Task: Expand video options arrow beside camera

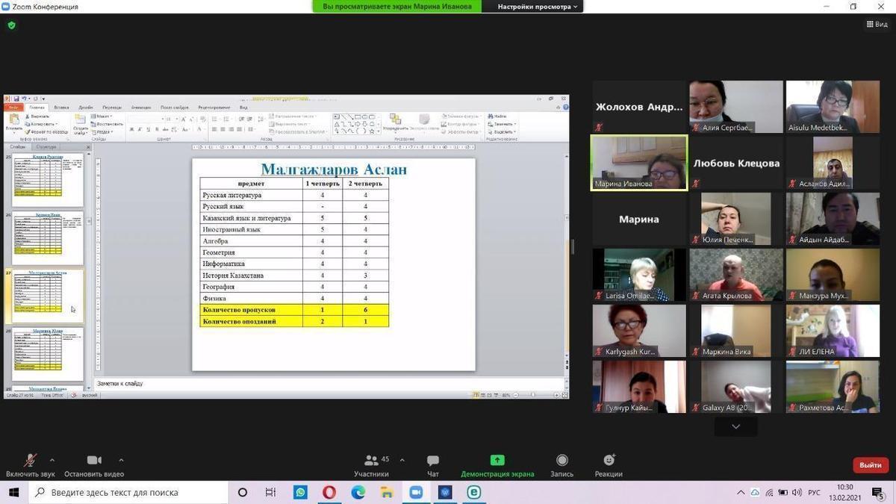Action: [121, 460]
